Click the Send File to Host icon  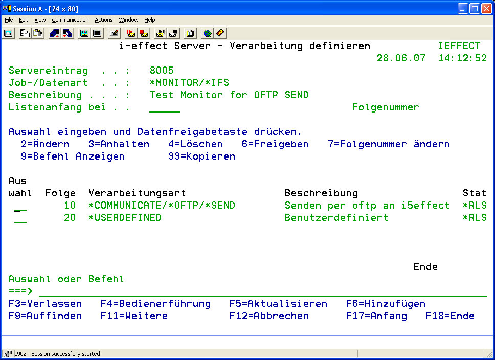[55, 33]
